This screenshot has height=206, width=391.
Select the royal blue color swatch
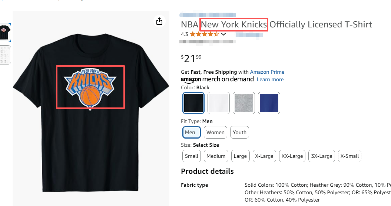click(269, 103)
